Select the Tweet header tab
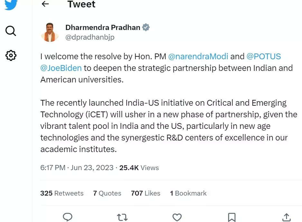 (x=81, y=5)
